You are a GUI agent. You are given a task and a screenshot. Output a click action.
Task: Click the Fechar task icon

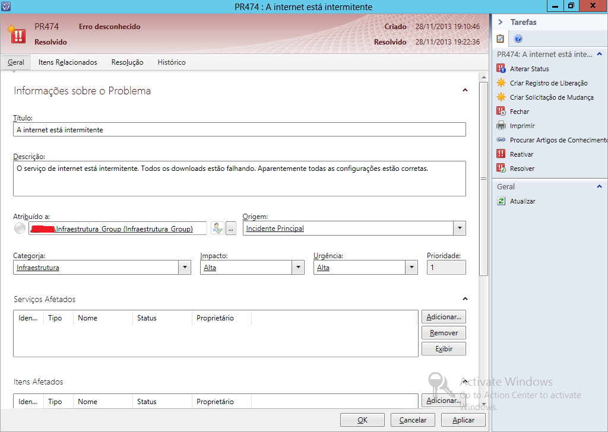pos(501,112)
